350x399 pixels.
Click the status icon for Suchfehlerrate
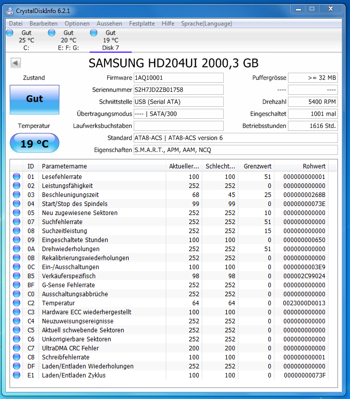17,222
